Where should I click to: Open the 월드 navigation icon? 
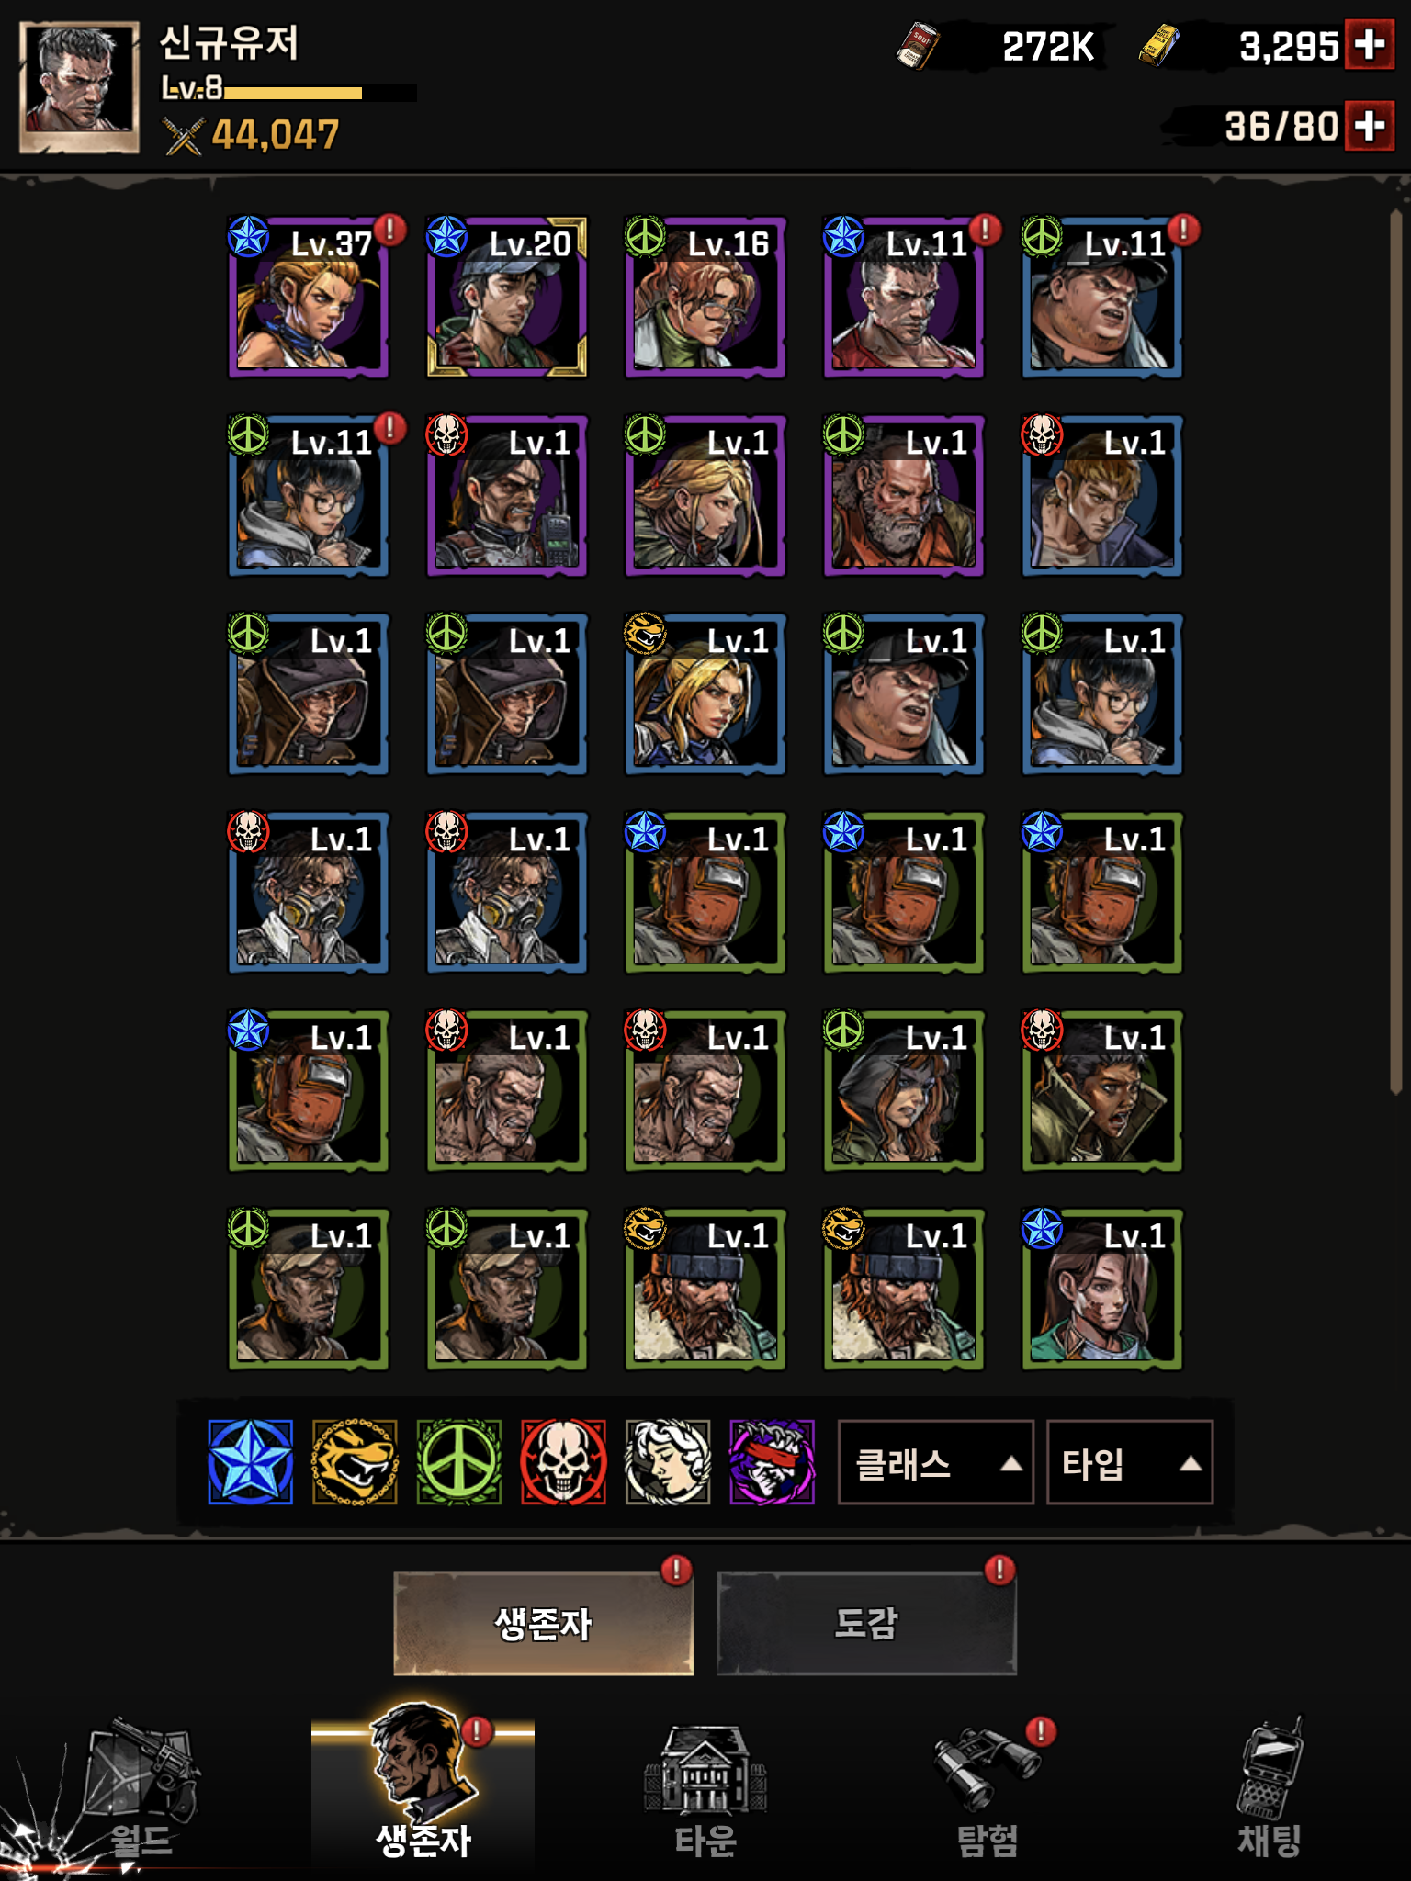(141, 1791)
